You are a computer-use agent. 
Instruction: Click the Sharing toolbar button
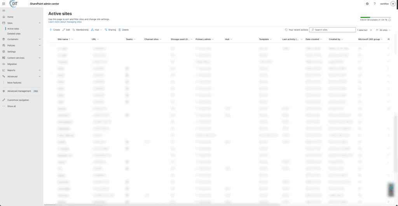coord(110,30)
